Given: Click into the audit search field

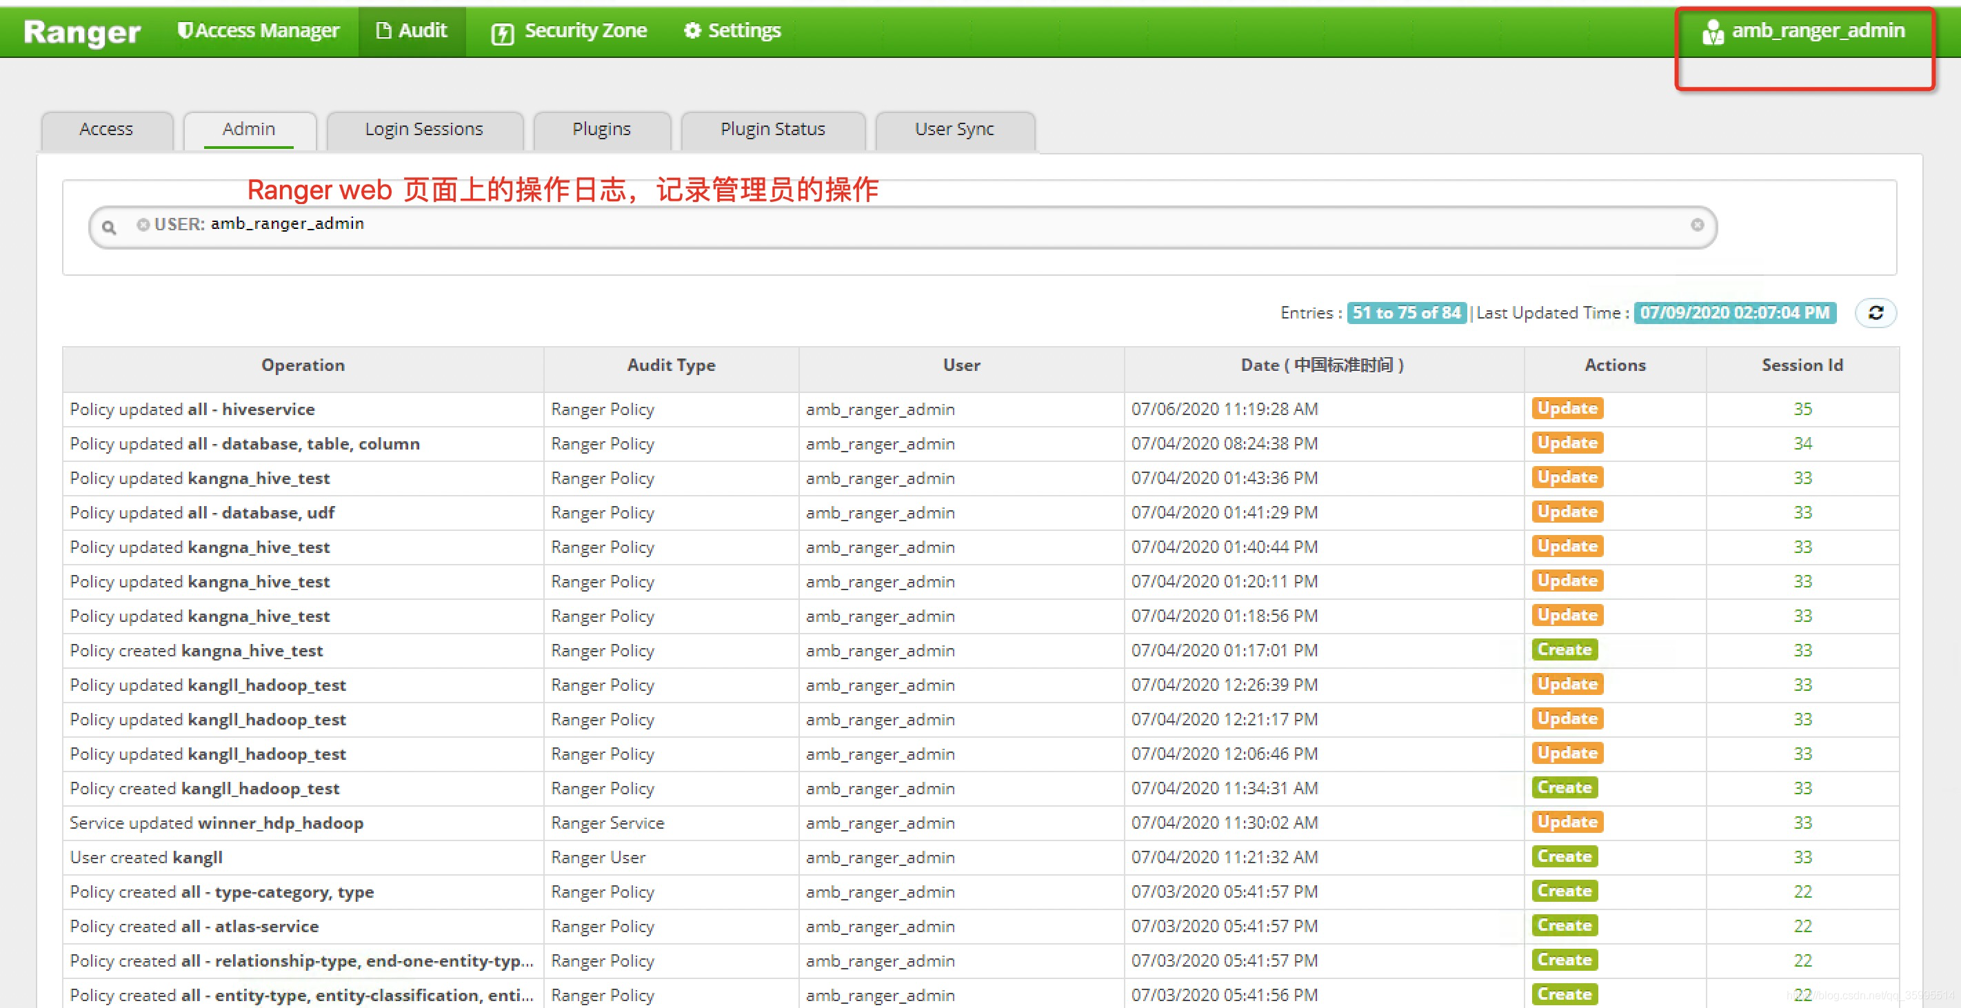Looking at the screenshot, I should point(902,227).
